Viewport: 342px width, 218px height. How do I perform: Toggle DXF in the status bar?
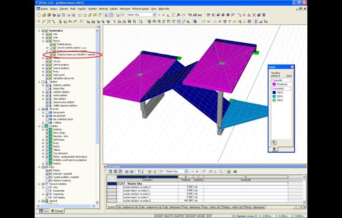pyautogui.click(x=209, y=216)
